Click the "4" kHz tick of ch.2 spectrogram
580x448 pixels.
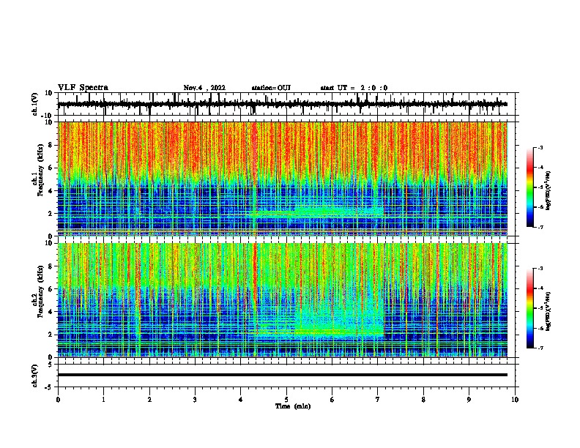tap(51, 312)
